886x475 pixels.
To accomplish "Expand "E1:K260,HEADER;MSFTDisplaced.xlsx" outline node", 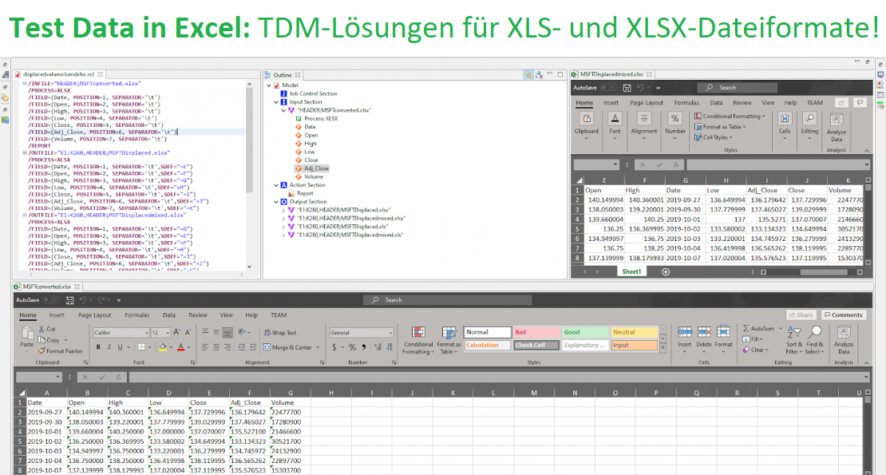I will (283, 210).
